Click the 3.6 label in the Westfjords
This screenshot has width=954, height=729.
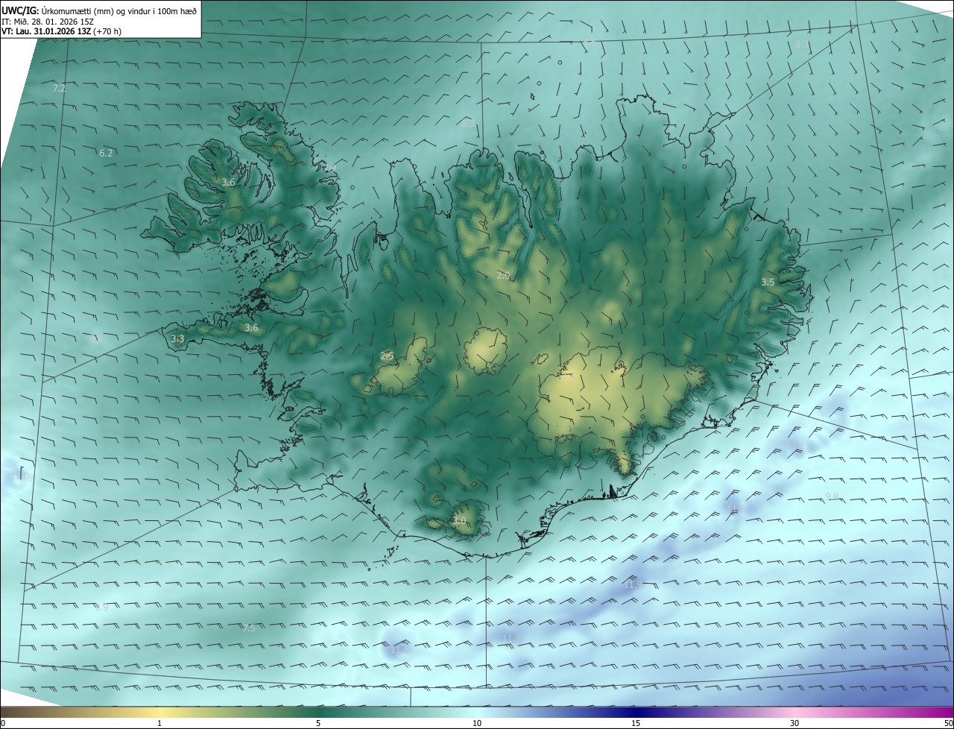(x=229, y=182)
